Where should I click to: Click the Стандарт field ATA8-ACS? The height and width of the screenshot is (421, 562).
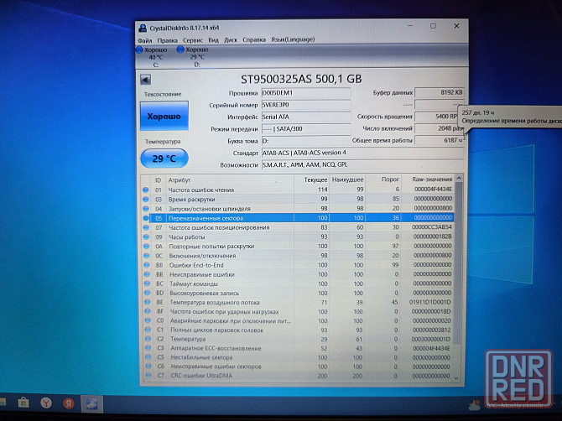(x=362, y=153)
